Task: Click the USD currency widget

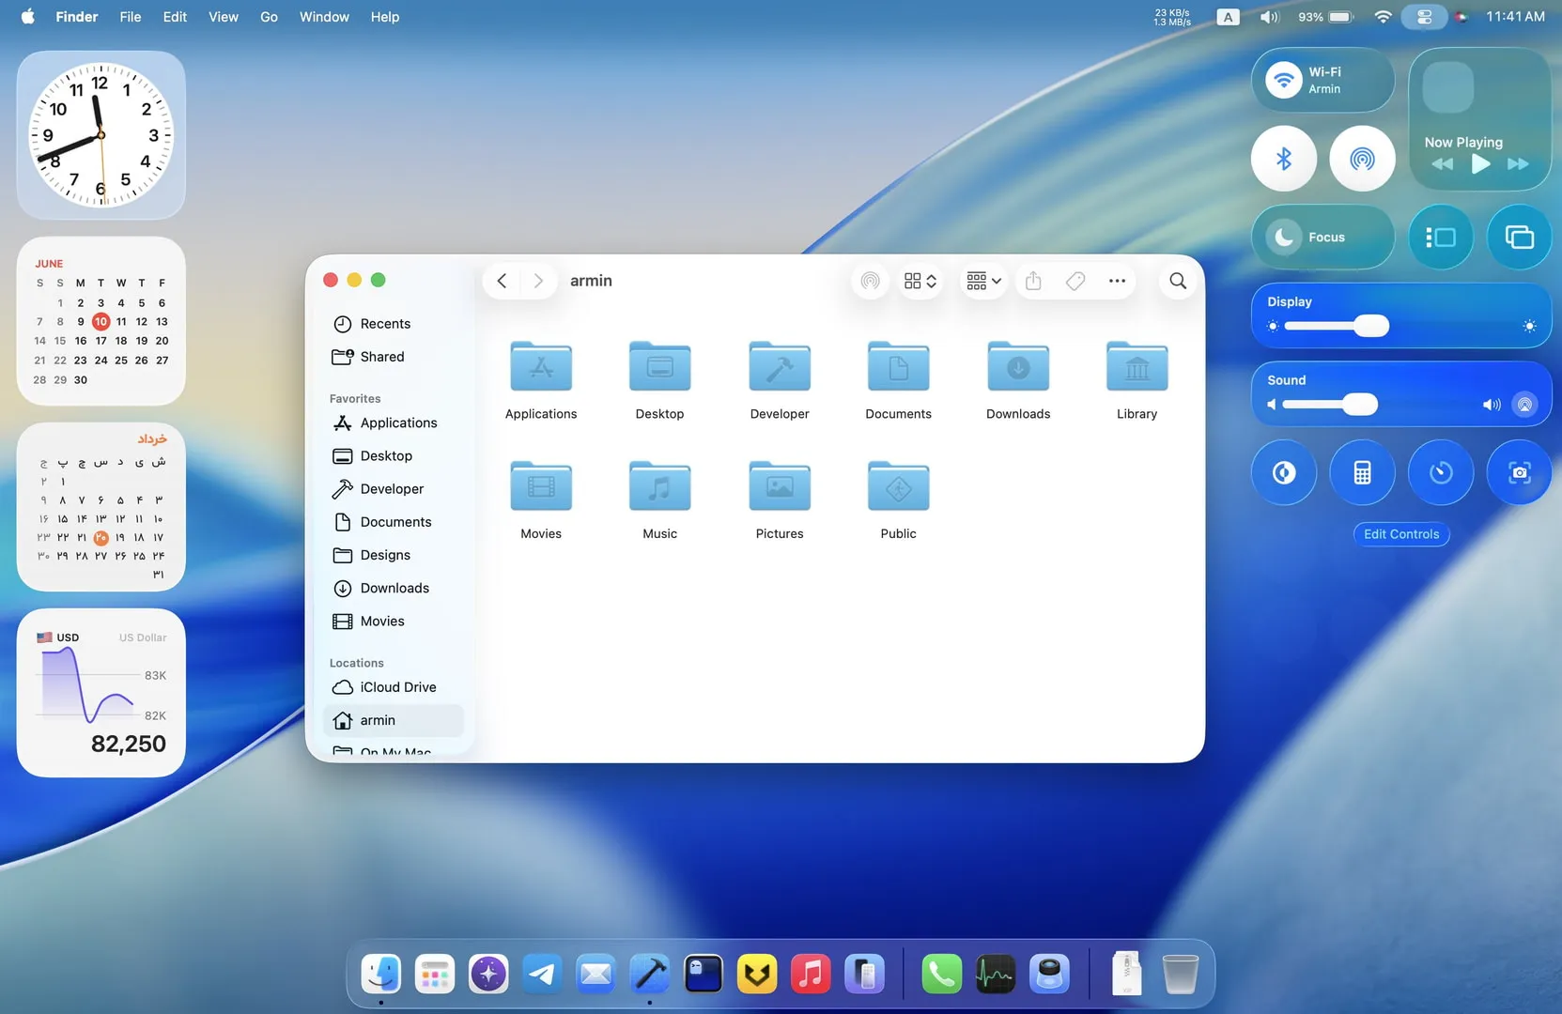Action: tap(101, 693)
